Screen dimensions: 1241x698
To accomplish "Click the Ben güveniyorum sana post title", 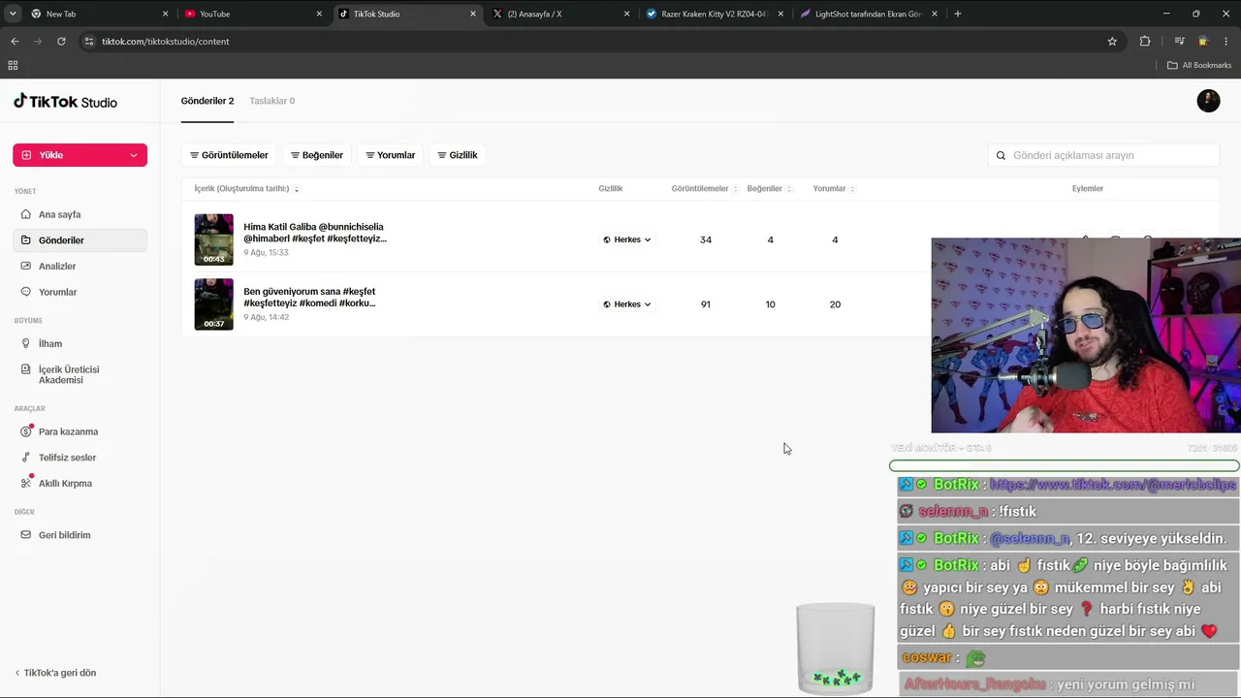I will click(x=309, y=297).
